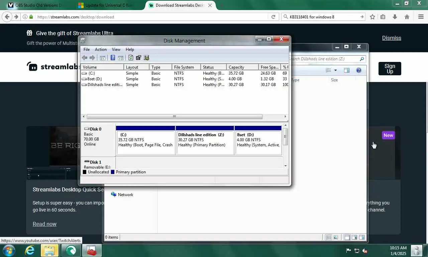Switch Explorer to large thumbnails view in status bar
This screenshot has width=428, height=257.
coord(336,237)
